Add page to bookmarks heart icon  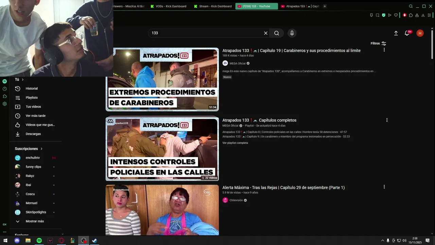(x=396, y=15)
